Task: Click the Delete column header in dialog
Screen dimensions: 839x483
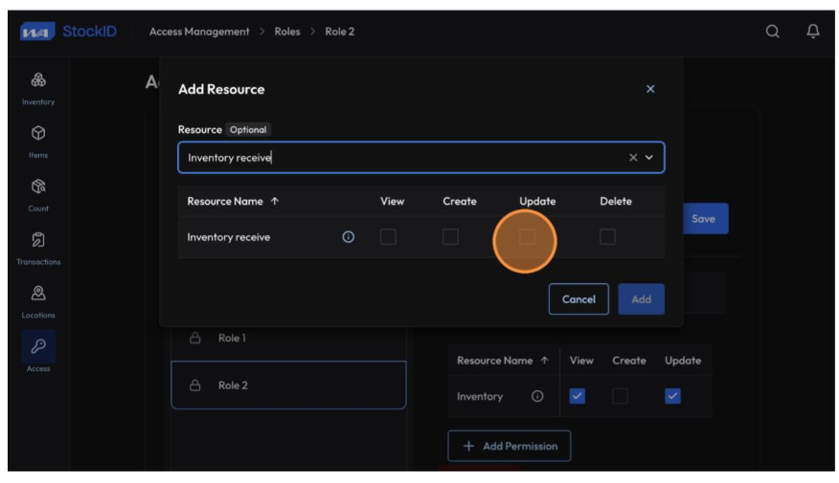Action: click(x=615, y=202)
